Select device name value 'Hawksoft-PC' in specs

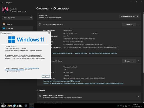pos(68,31)
